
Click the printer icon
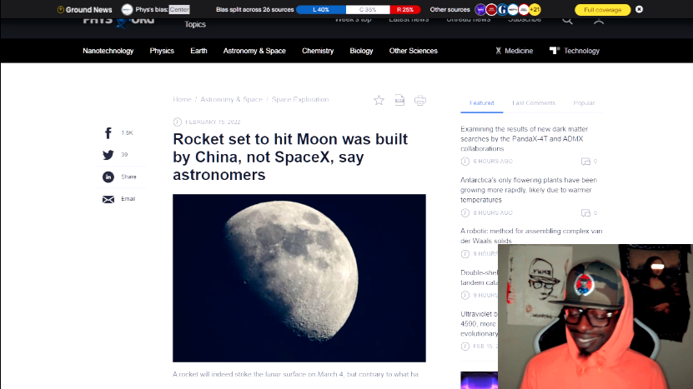[x=420, y=100]
